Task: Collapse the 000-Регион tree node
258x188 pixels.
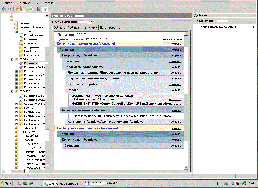Action: tap(12, 59)
